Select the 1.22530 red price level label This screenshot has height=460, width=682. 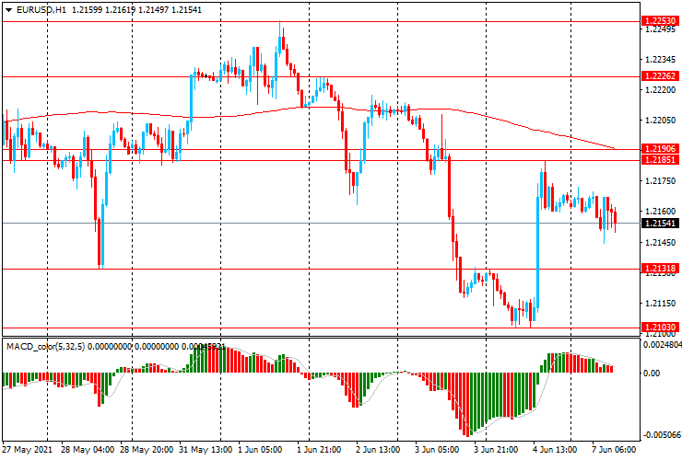[660, 21]
